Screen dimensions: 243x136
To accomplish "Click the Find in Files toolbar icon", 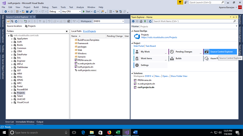I will pyautogui.click(x=102, y=12).
